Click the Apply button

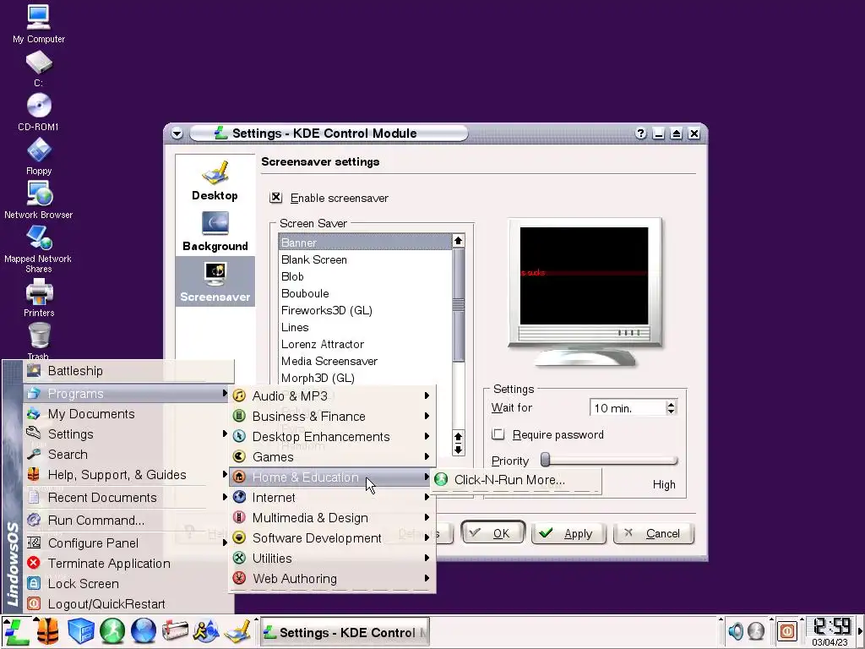tap(569, 533)
